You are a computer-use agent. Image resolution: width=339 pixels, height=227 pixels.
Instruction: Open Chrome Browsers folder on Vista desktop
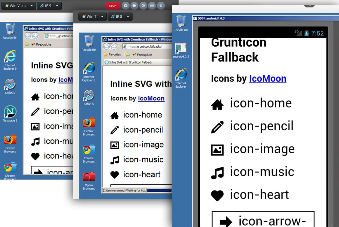tap(10, 171)
